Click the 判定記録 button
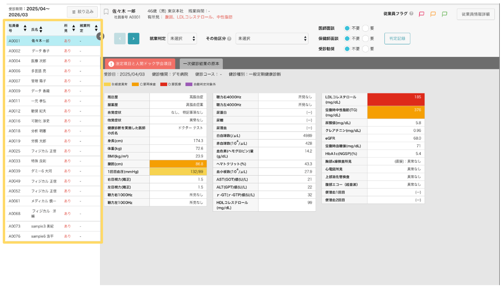Image resolution: width=502 pixels, height=289 pixels. 397,38
